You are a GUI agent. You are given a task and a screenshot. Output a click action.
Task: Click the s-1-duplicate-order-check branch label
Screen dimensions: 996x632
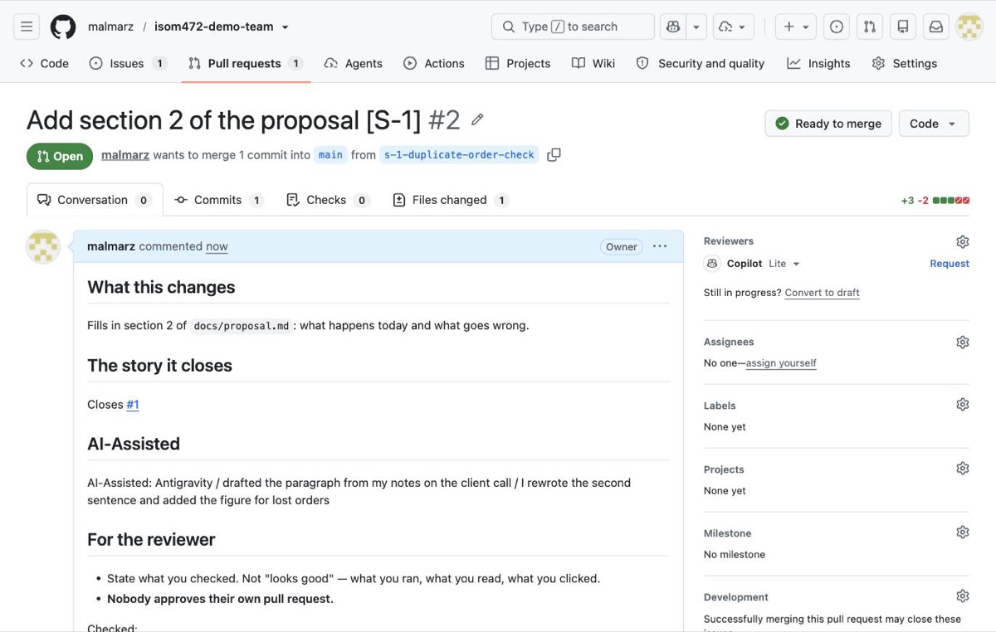pyautogui.click(x=459, y=155)
